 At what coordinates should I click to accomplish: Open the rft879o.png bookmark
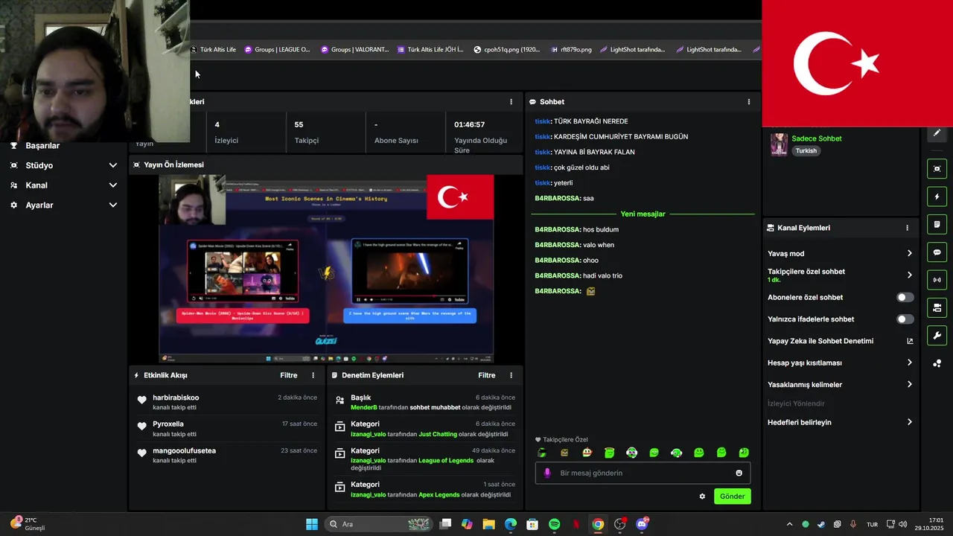point(571,50)
